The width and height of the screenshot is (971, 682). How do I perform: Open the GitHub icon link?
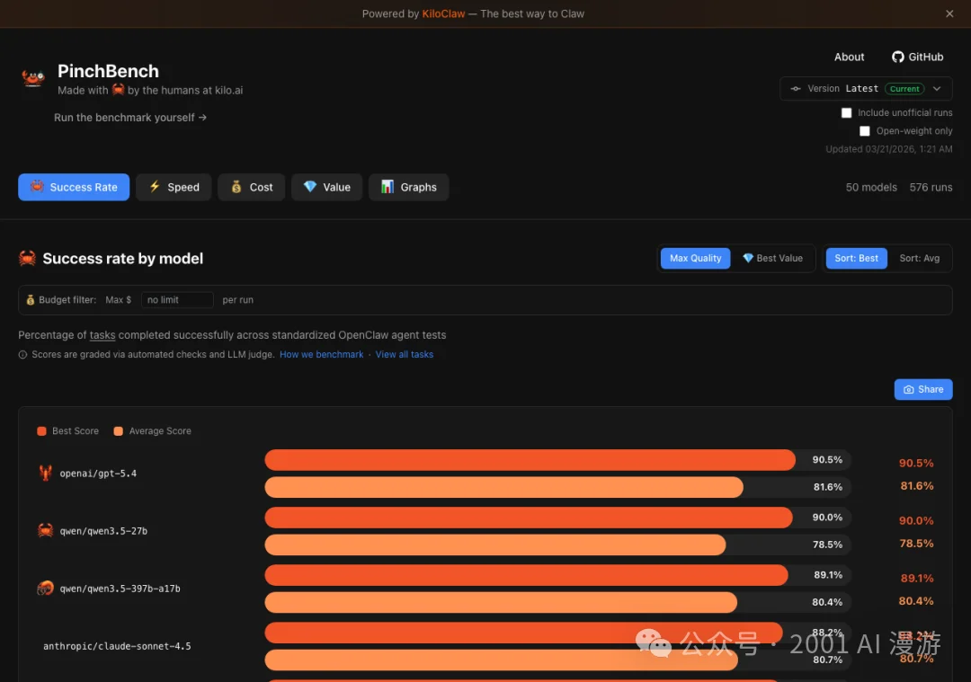point(897,57)
